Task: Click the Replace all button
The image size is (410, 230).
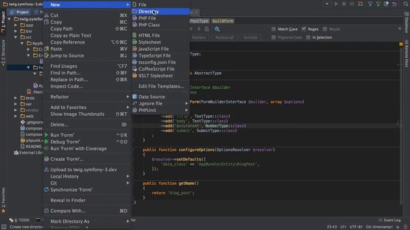Action: click(224, 38)
